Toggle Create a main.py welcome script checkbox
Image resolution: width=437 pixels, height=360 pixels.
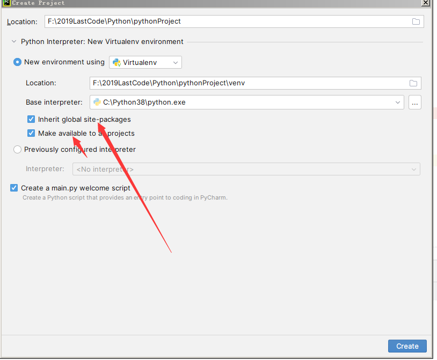(14, 188)
